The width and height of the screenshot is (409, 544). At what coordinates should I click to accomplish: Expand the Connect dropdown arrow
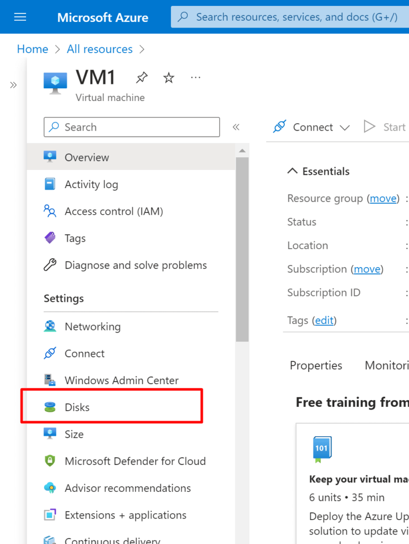[345, 127]
